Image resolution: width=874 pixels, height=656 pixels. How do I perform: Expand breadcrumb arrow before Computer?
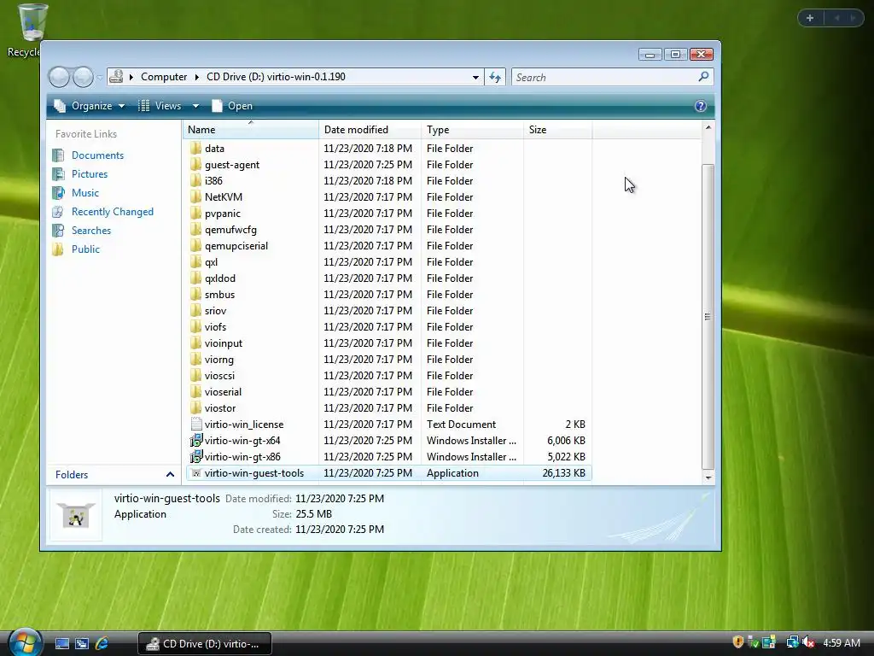pyautogui.click(x=131, y=77)
